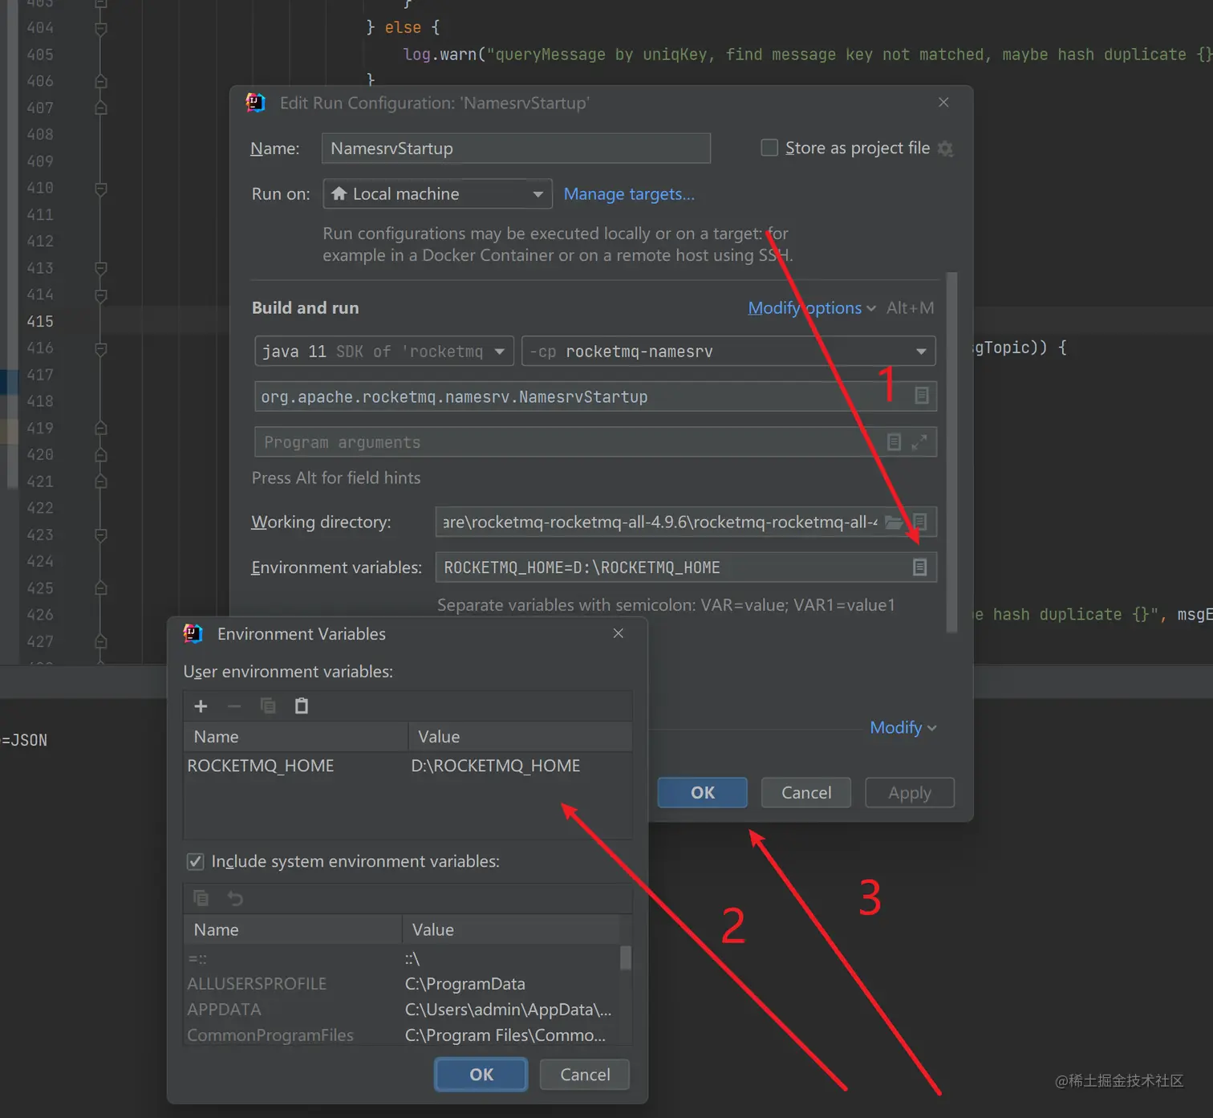
Task: Click the system variables Name column header
Action: click(293, 929)
